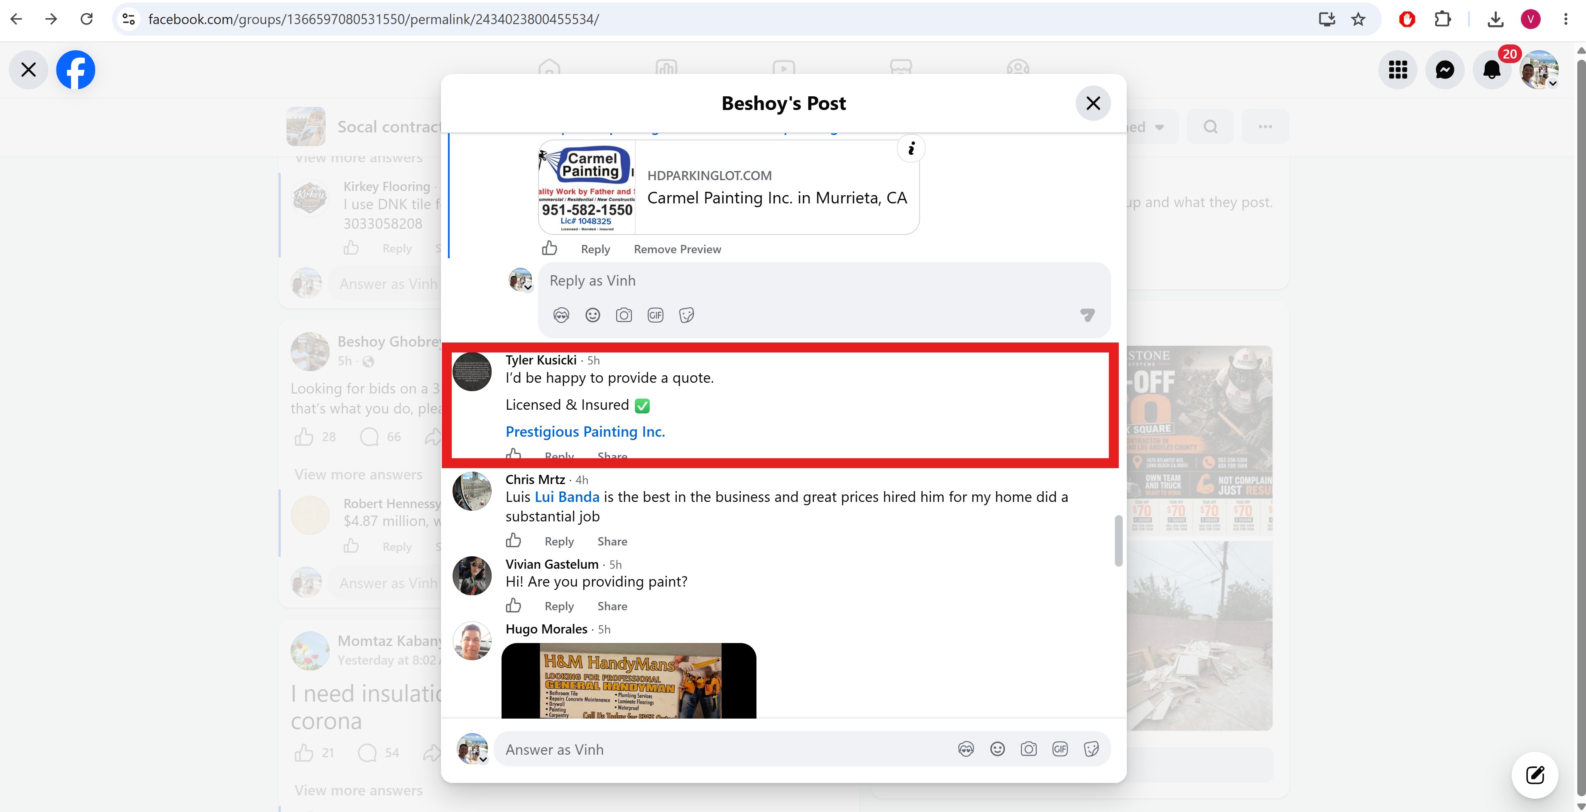
Task: Share Chris Mrtz's comment
Action: coord(612,542)
